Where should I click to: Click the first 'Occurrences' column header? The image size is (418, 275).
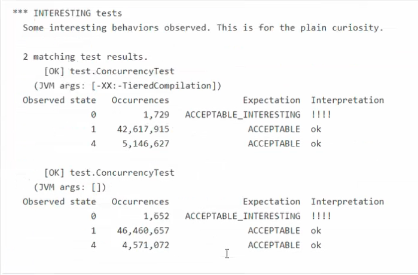coord(140,100)
